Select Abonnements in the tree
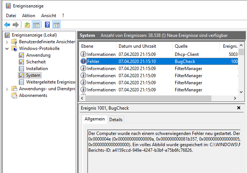247x173 pixels. 33,95
